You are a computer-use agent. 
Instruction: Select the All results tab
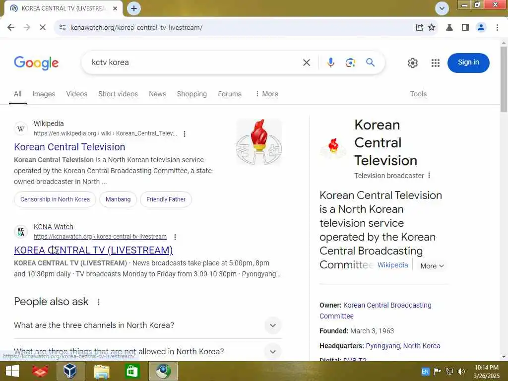(x=18, y=94)
